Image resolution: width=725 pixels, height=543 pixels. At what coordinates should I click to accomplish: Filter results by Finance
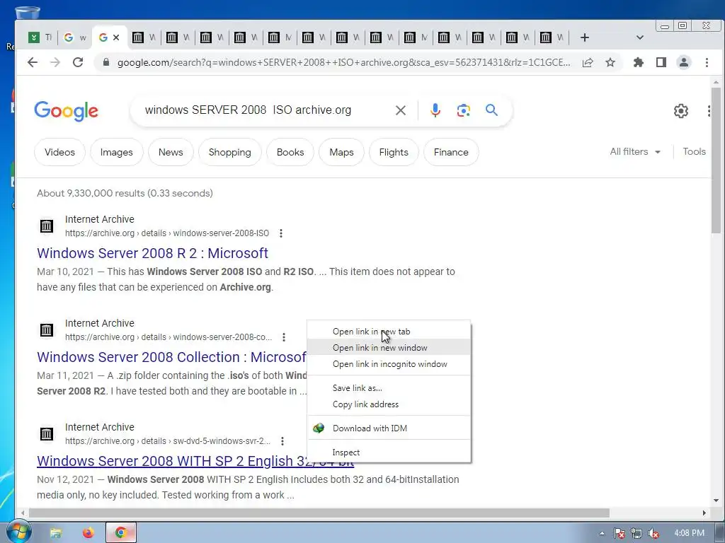[x=451, y=152]
